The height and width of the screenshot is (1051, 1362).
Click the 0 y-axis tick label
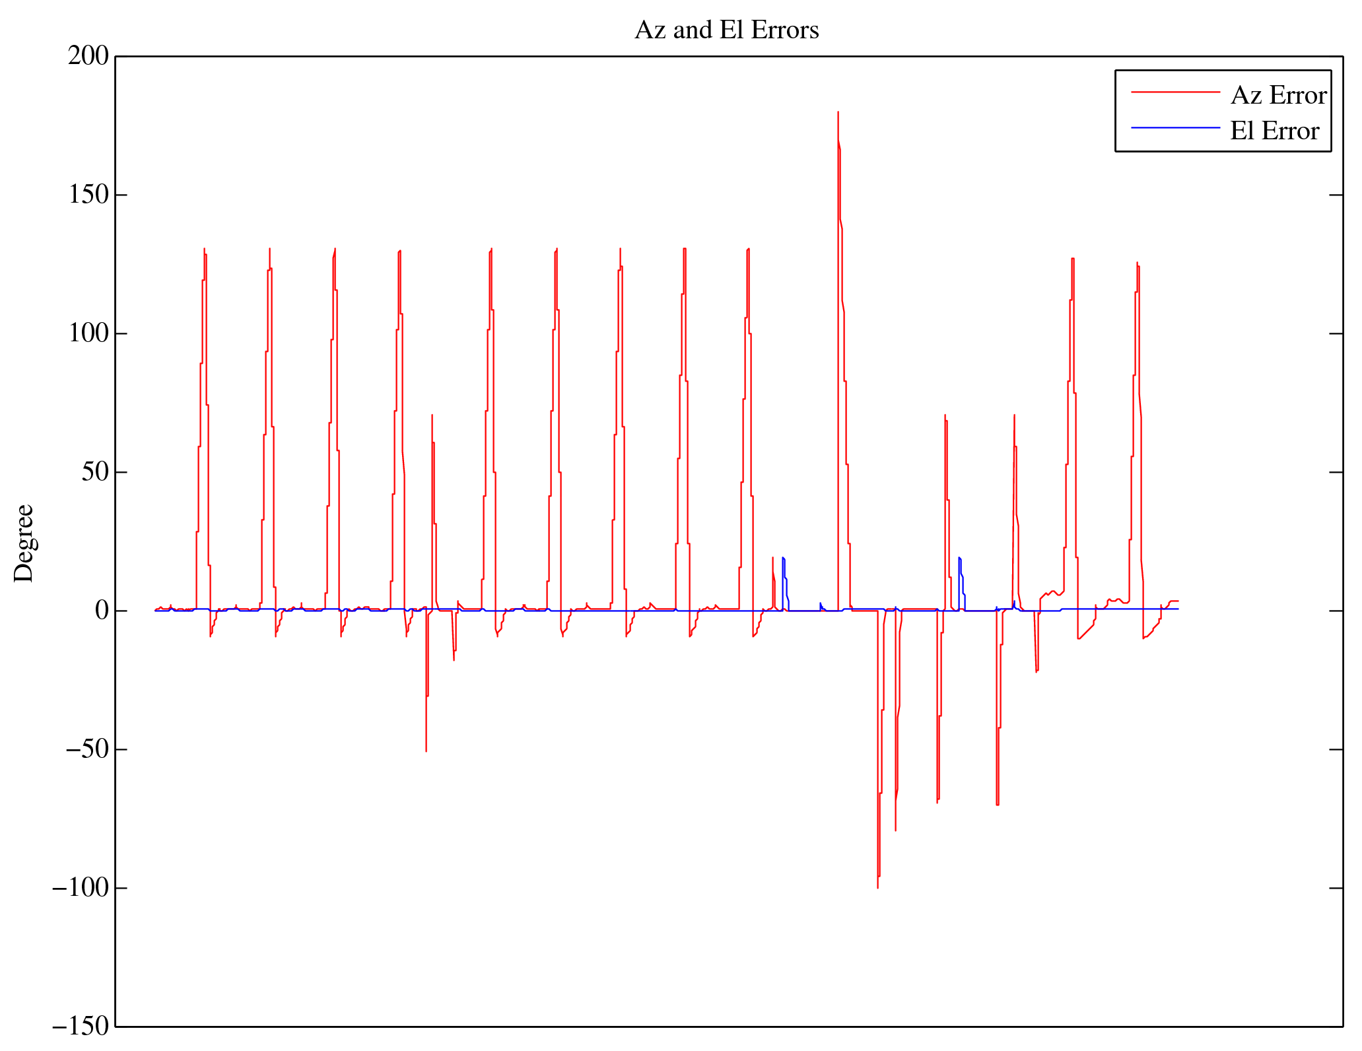102,611
